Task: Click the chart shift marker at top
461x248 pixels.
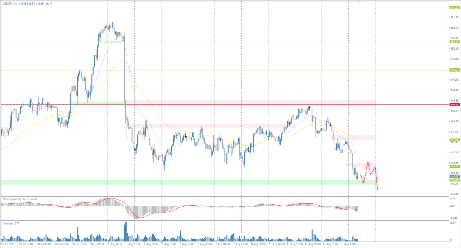Action: pos(359,1)
